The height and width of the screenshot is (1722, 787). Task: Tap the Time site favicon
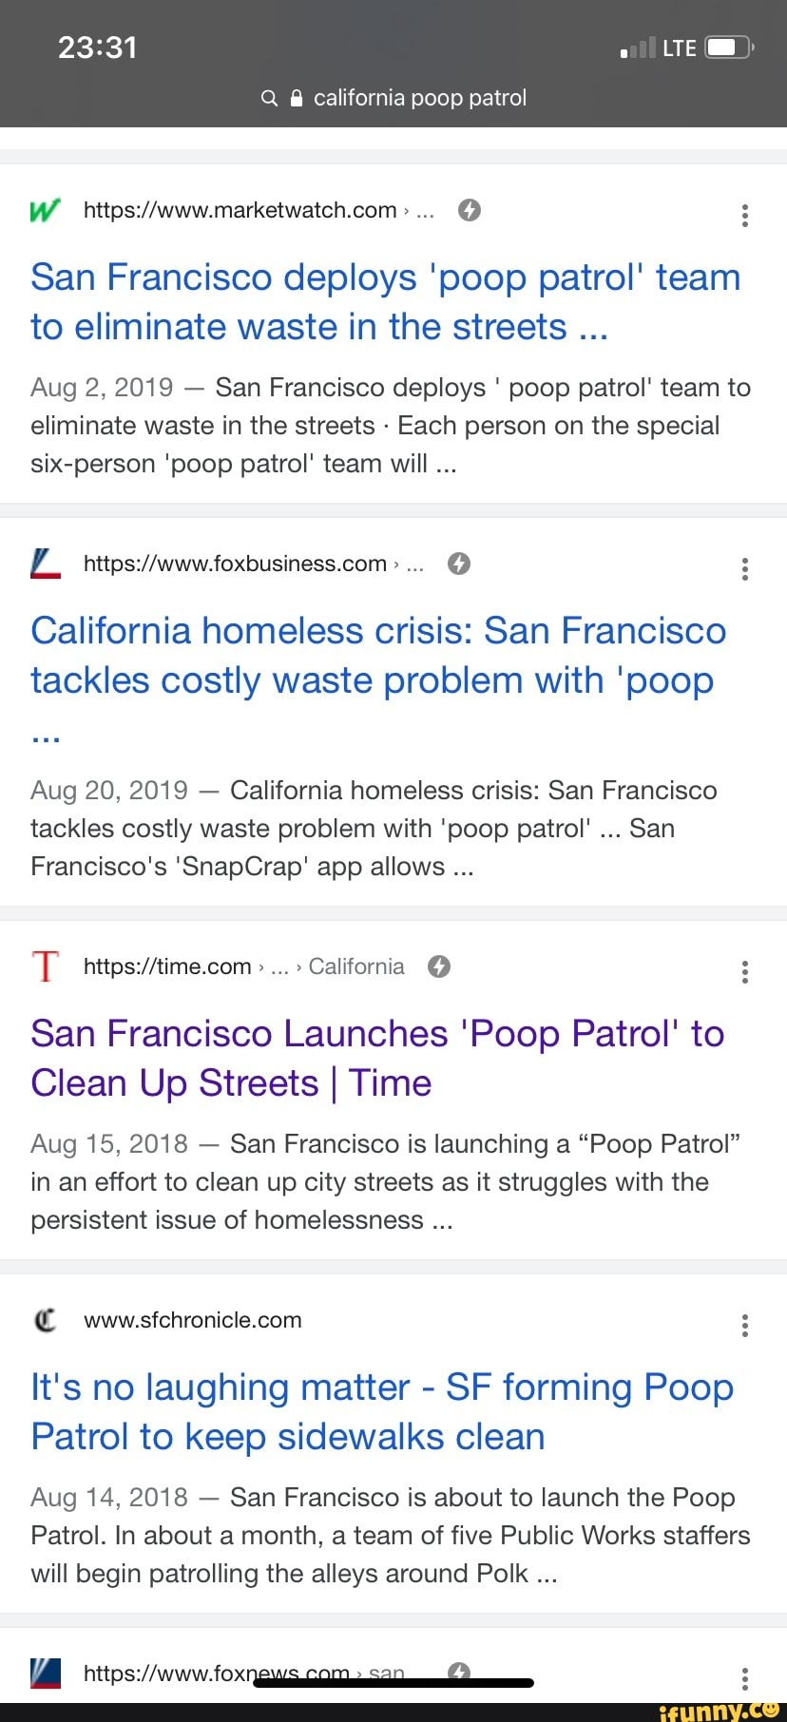(x=45, y=966)
